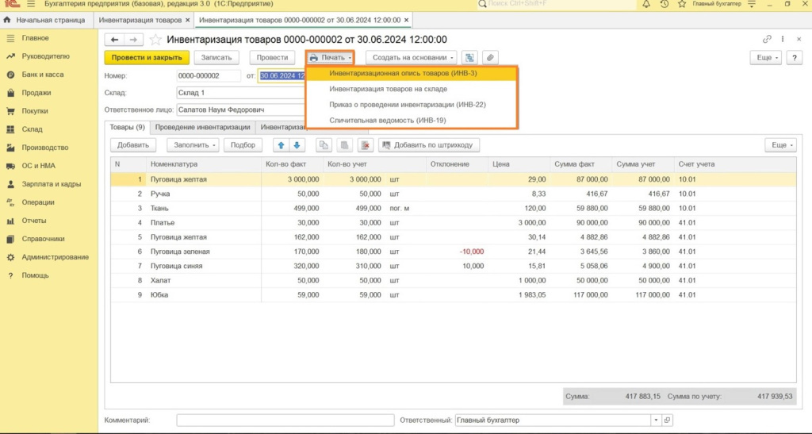Click the notifications bell icon

pyautogui.click(x=647, y=5)
